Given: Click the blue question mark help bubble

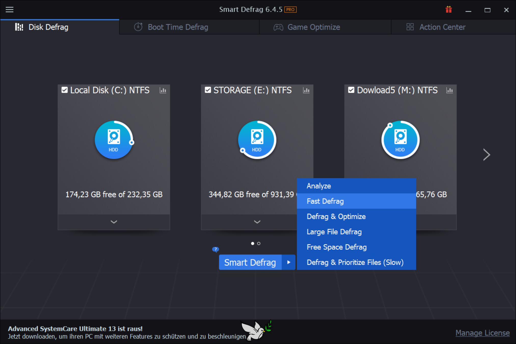Looking at the screenshot, I should tap(215, 249).
